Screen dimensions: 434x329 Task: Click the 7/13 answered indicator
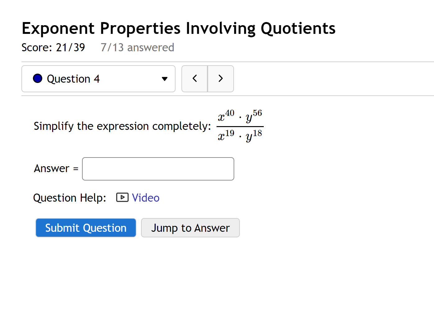(137, 48)
